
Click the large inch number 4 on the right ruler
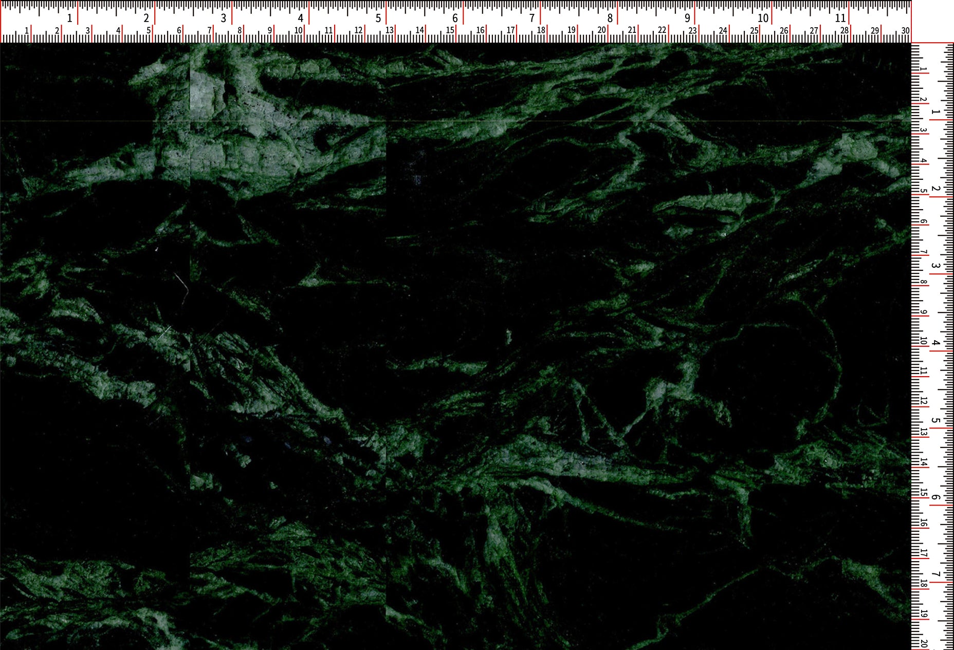936,343
